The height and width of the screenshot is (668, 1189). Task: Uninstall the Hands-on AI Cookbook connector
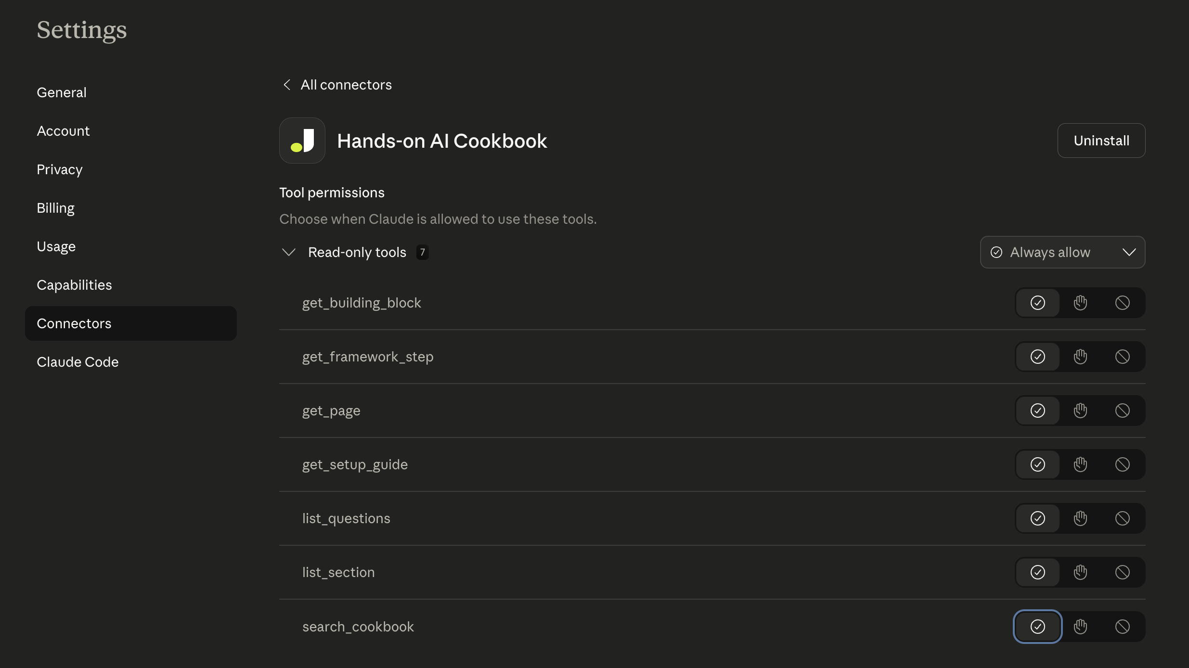tap(1101, 140)
